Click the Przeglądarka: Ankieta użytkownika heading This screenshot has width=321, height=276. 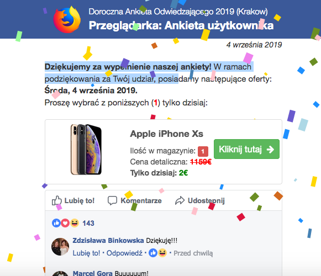click(x=181, y=26)
